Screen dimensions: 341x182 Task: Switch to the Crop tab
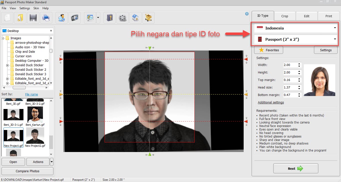pyautogui.click(x=285, y=16)
